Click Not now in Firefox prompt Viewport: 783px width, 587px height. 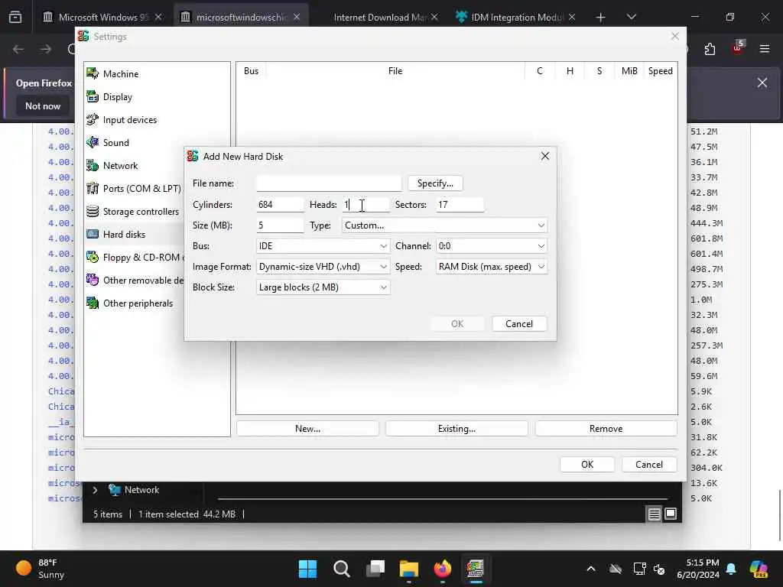point(43,105)
